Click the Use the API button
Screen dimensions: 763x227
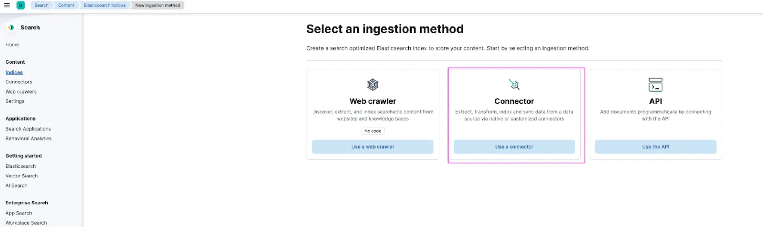point(655,146)
